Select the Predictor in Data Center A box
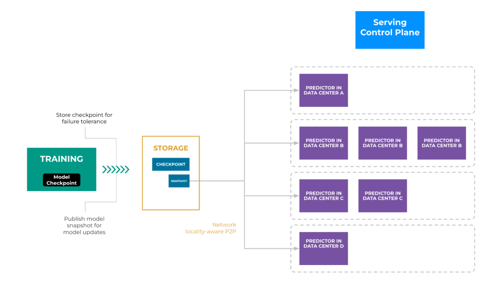498x285 pixels. click(324, 90)
